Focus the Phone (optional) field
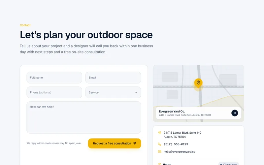The width and height of the screenshot is (264, 165). [x=54, y=92]
